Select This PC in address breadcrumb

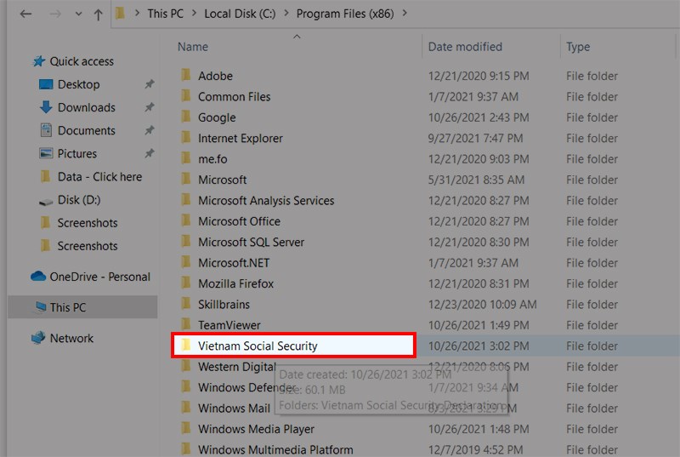pos(165,14)
